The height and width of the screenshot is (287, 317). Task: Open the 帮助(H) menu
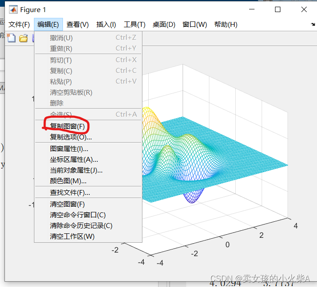pyautogui.click(x=225, y=25)
